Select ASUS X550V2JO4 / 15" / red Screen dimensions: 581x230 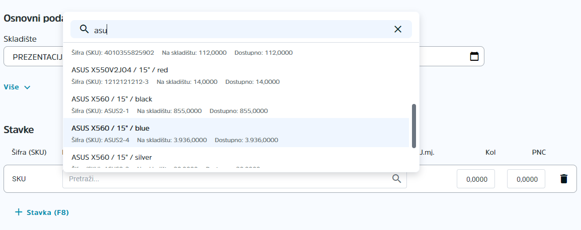coord(236,74)
